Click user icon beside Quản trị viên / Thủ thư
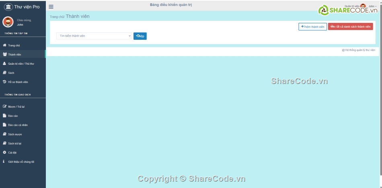382x188 pixels. coord(4,63)
